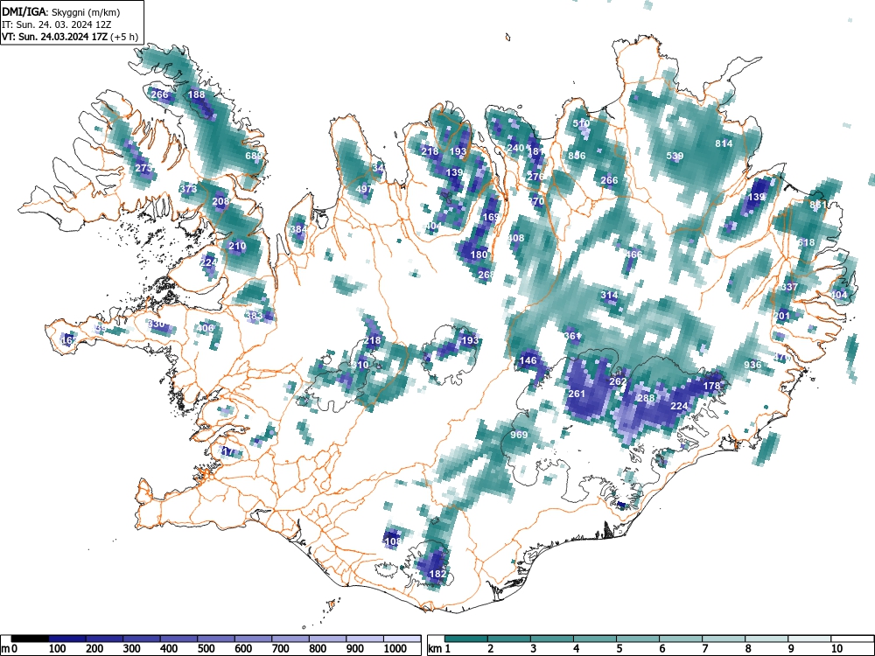The height and width of the screenshot is (656, 875).
Task: Click the visibility value 178
Action: [x=711, y=386]
